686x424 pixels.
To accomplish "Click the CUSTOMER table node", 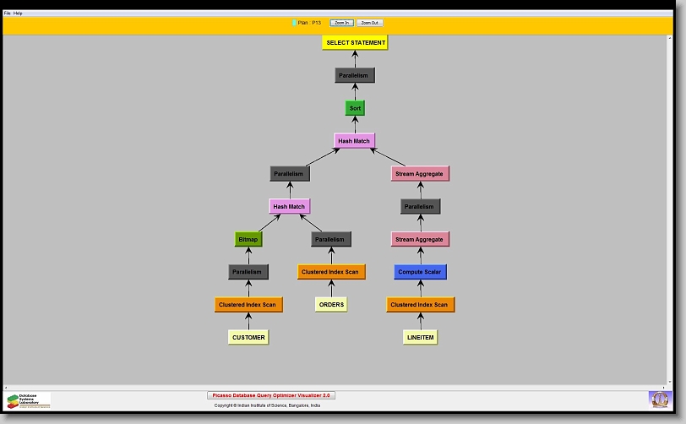I will [248, 337].
